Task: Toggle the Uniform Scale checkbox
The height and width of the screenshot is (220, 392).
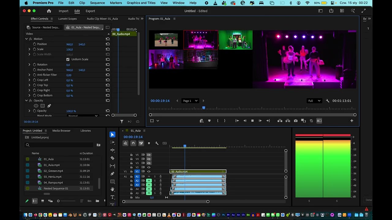Action: coord(68,59)
